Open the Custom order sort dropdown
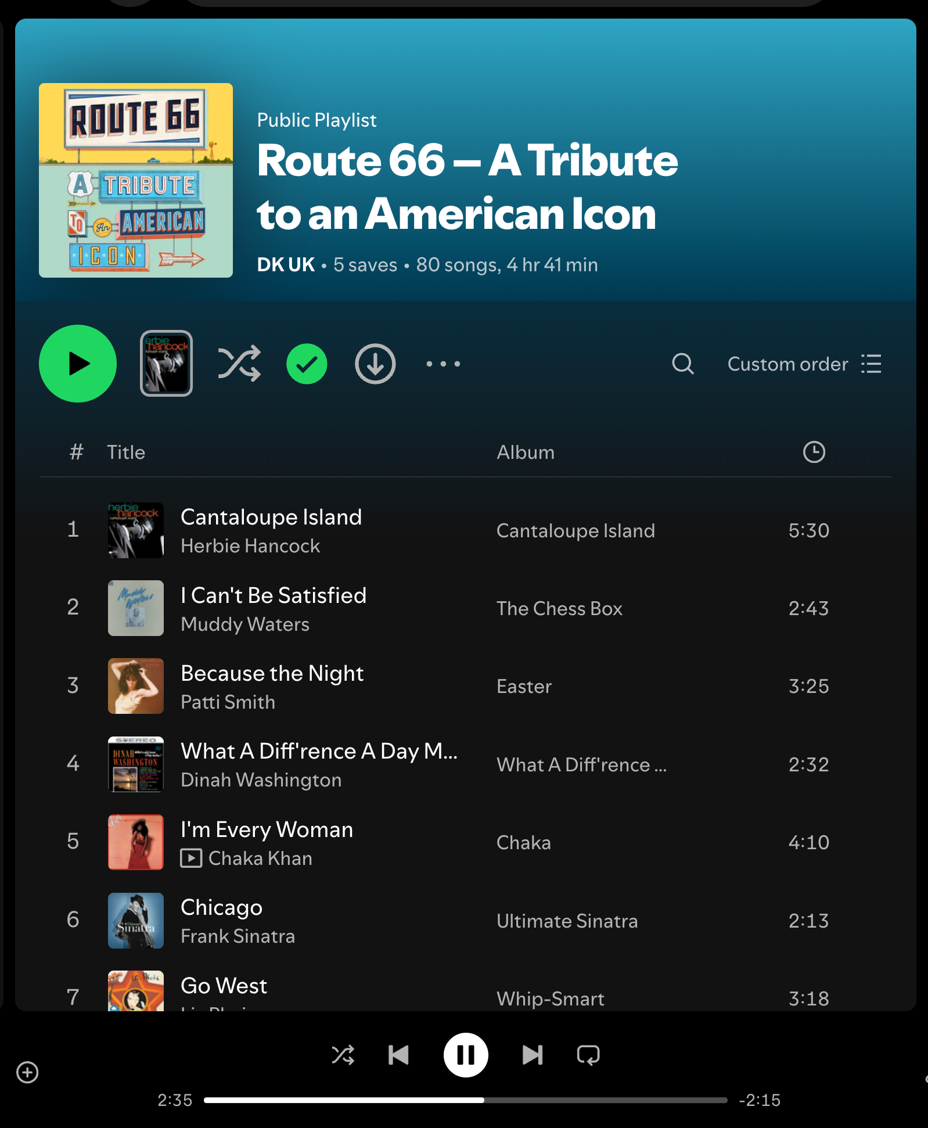Viewport: 928px width, 1128px height. click(x=805, y=364)
